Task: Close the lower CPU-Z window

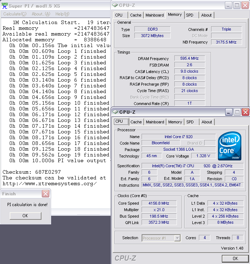Action: point(245,112)
